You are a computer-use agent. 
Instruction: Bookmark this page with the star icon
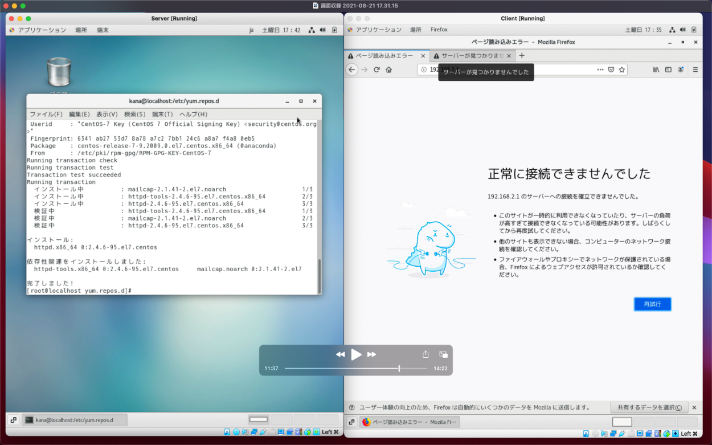(x=622, y=70)
